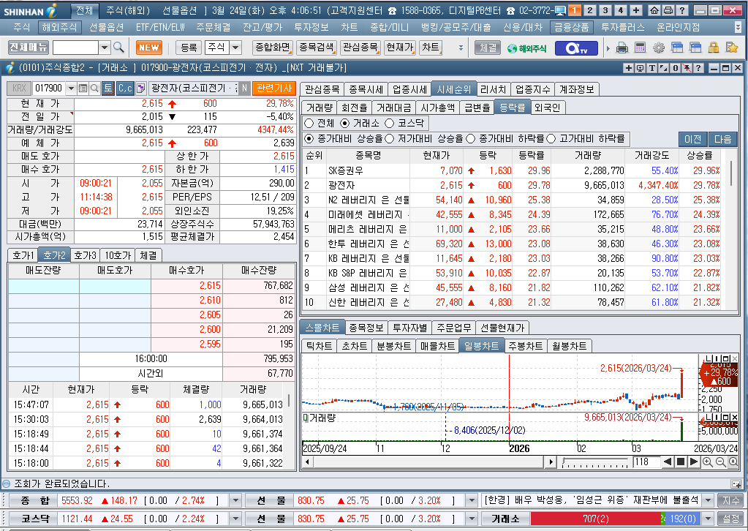The height and width of the screenshot is (531, 748).
Task: Select 저가대비 상승률 radio option
Action: click(389, 138)
